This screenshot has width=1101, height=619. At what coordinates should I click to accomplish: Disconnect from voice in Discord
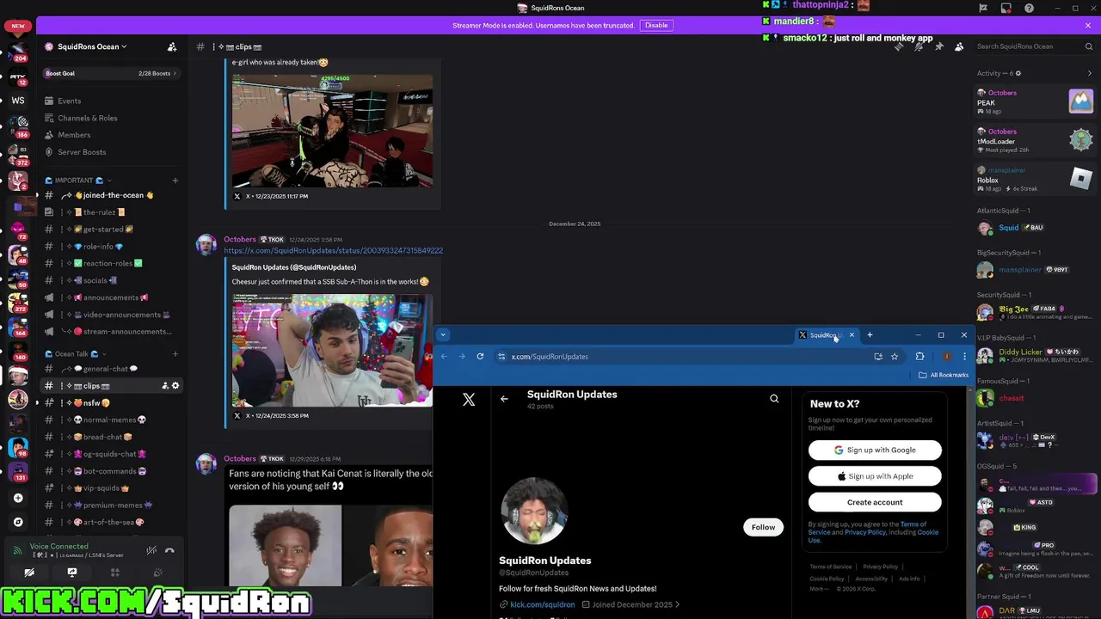point(169,550)
